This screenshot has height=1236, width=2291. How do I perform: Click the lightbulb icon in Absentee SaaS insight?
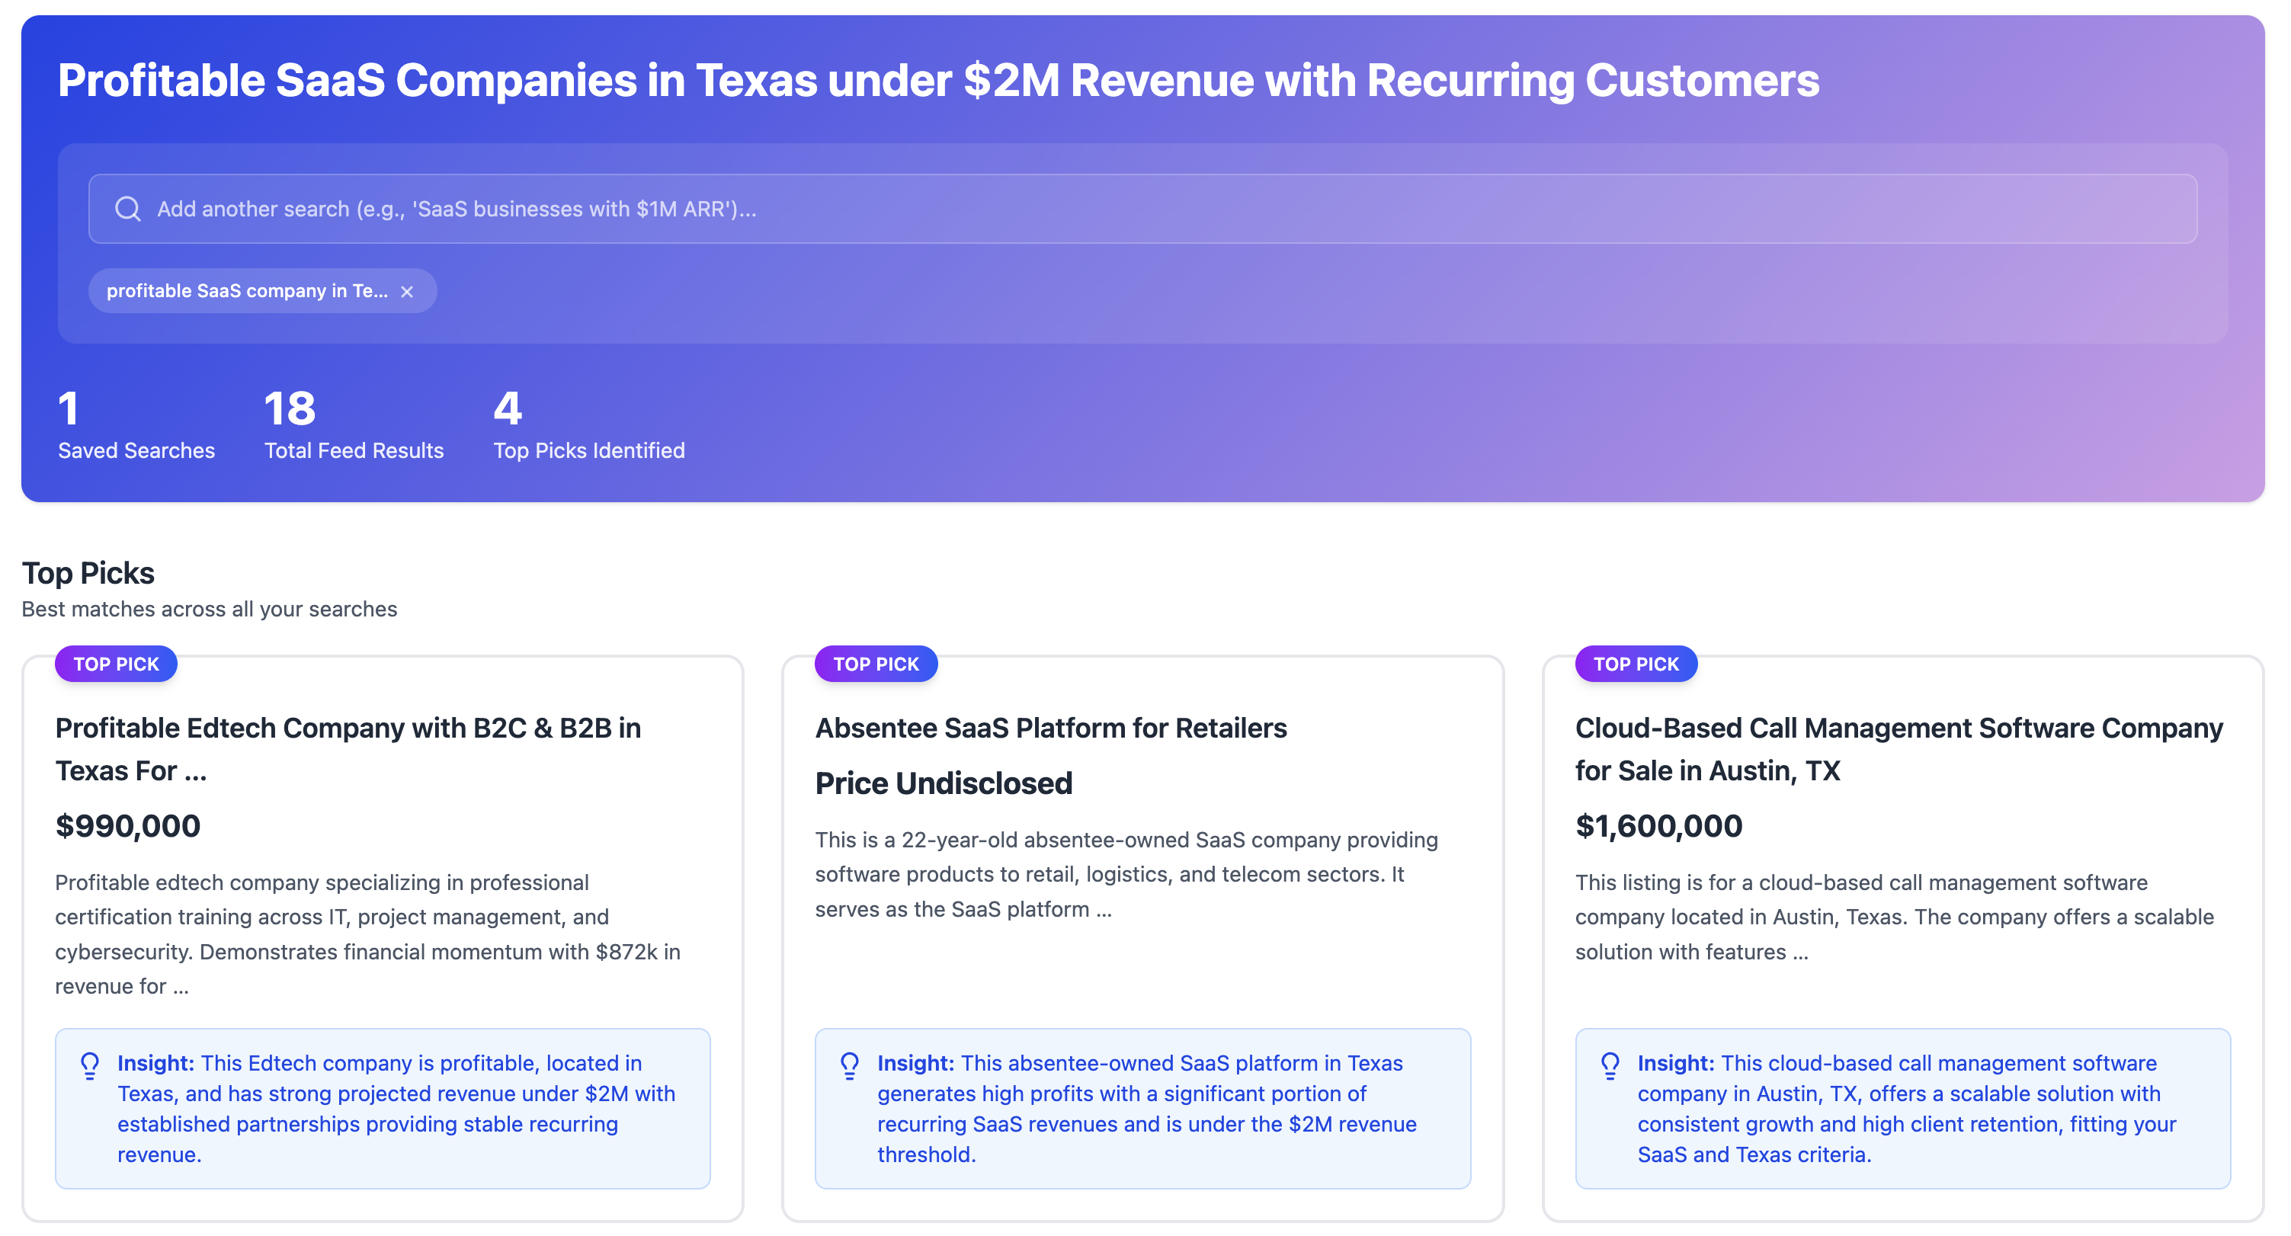coord(849,1065)
